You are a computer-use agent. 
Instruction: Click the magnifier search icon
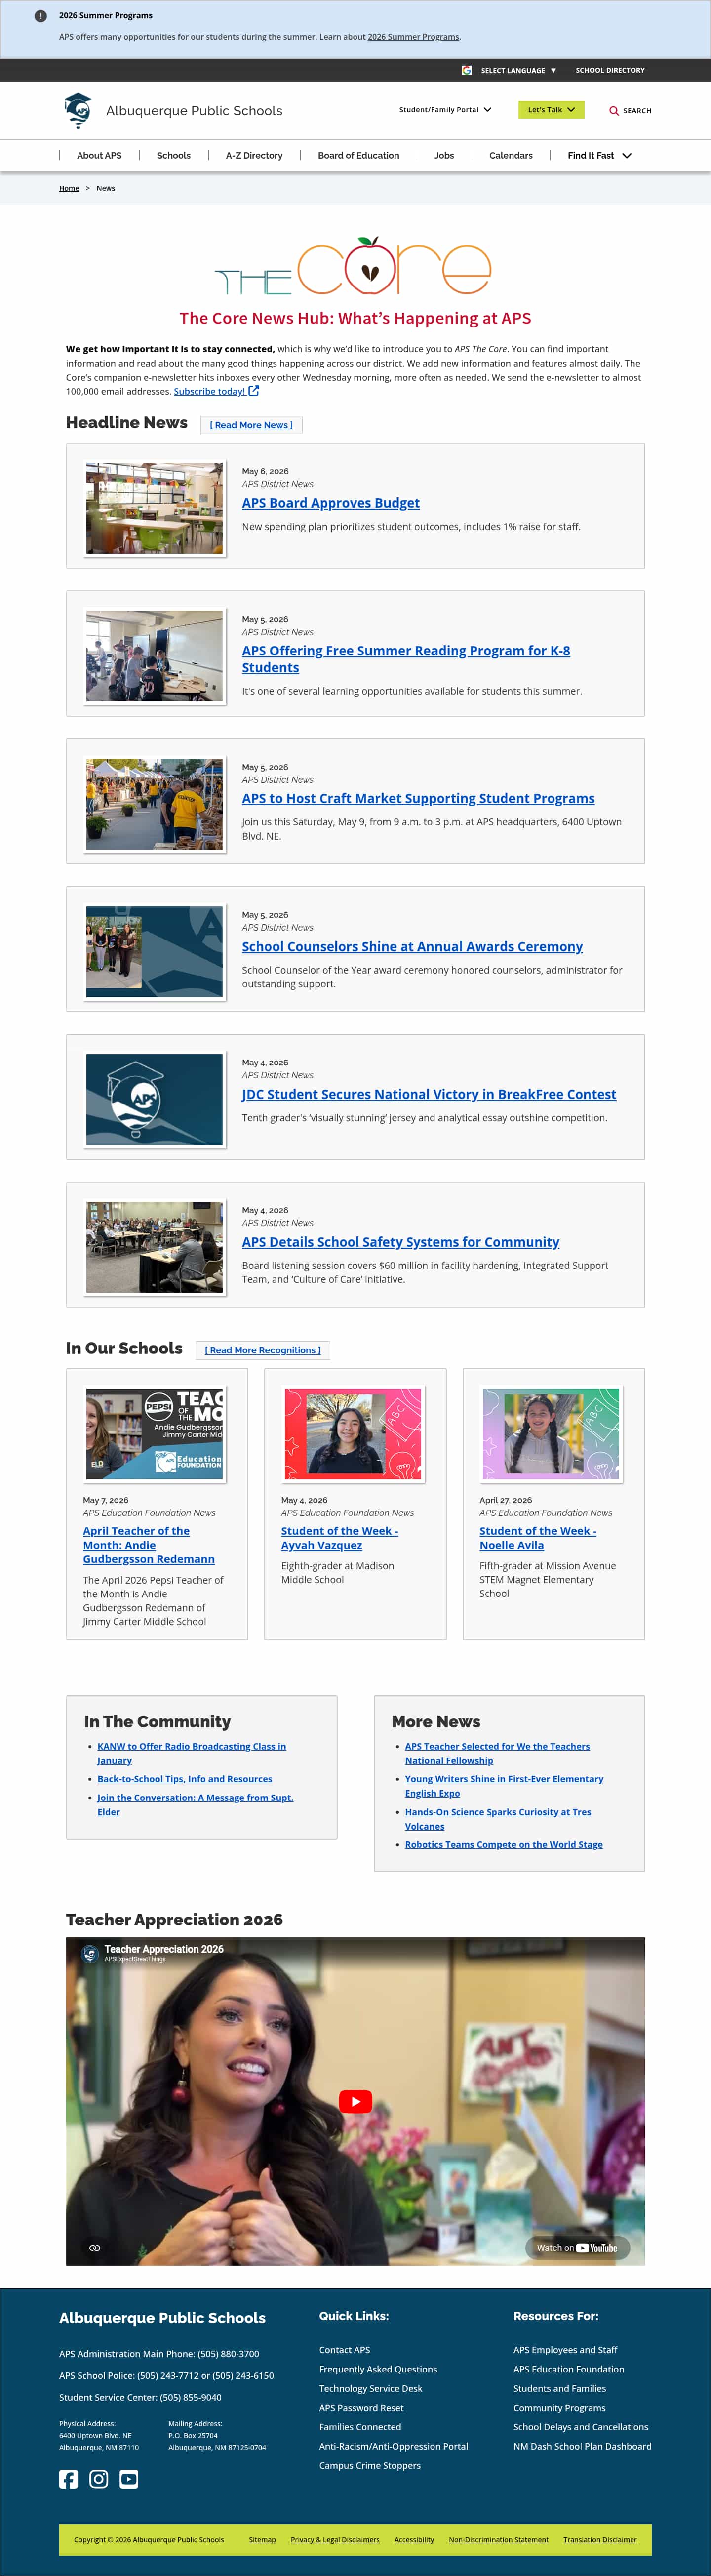[x=614, y=111]
